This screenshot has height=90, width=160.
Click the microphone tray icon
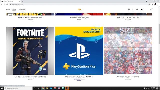144,88
